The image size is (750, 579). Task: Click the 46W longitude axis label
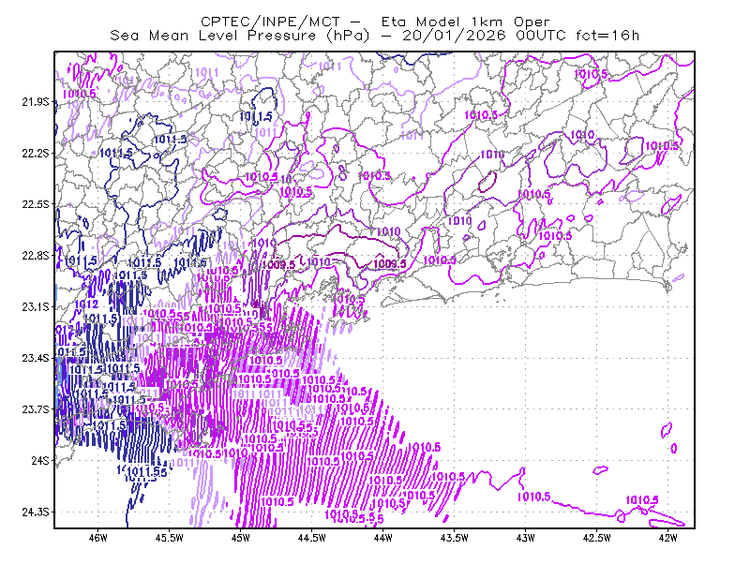(x=98, y=538)
